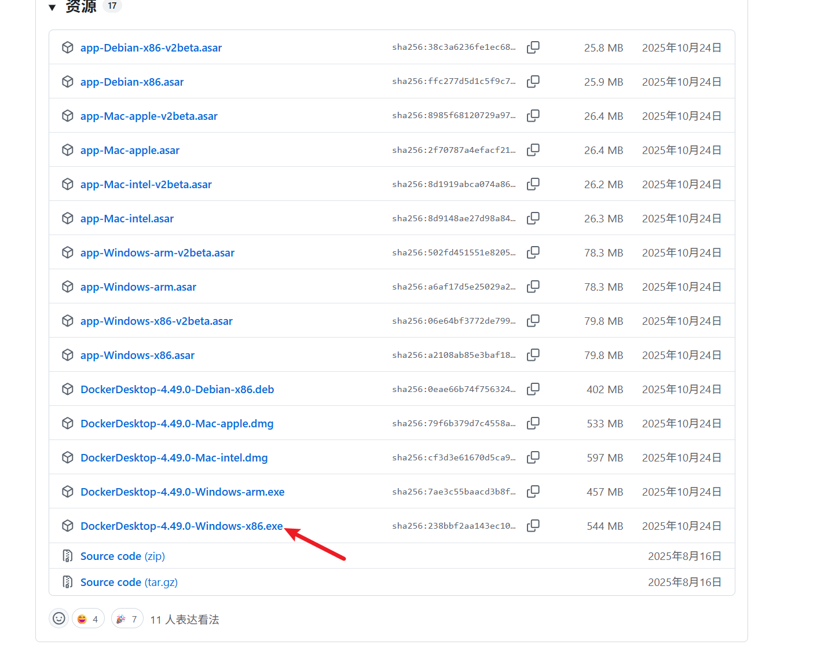Copy SHA256 of DockerDesktop Debian-x86.deb
The height and width of the screenshot is (663, 817).
[x=533, y=389]
